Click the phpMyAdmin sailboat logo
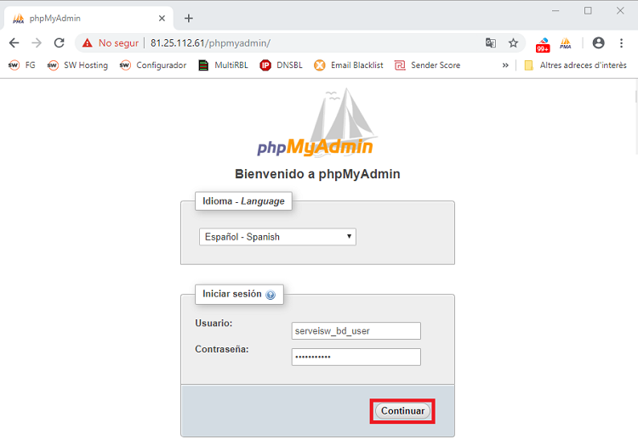 click(x=316, y=123)
